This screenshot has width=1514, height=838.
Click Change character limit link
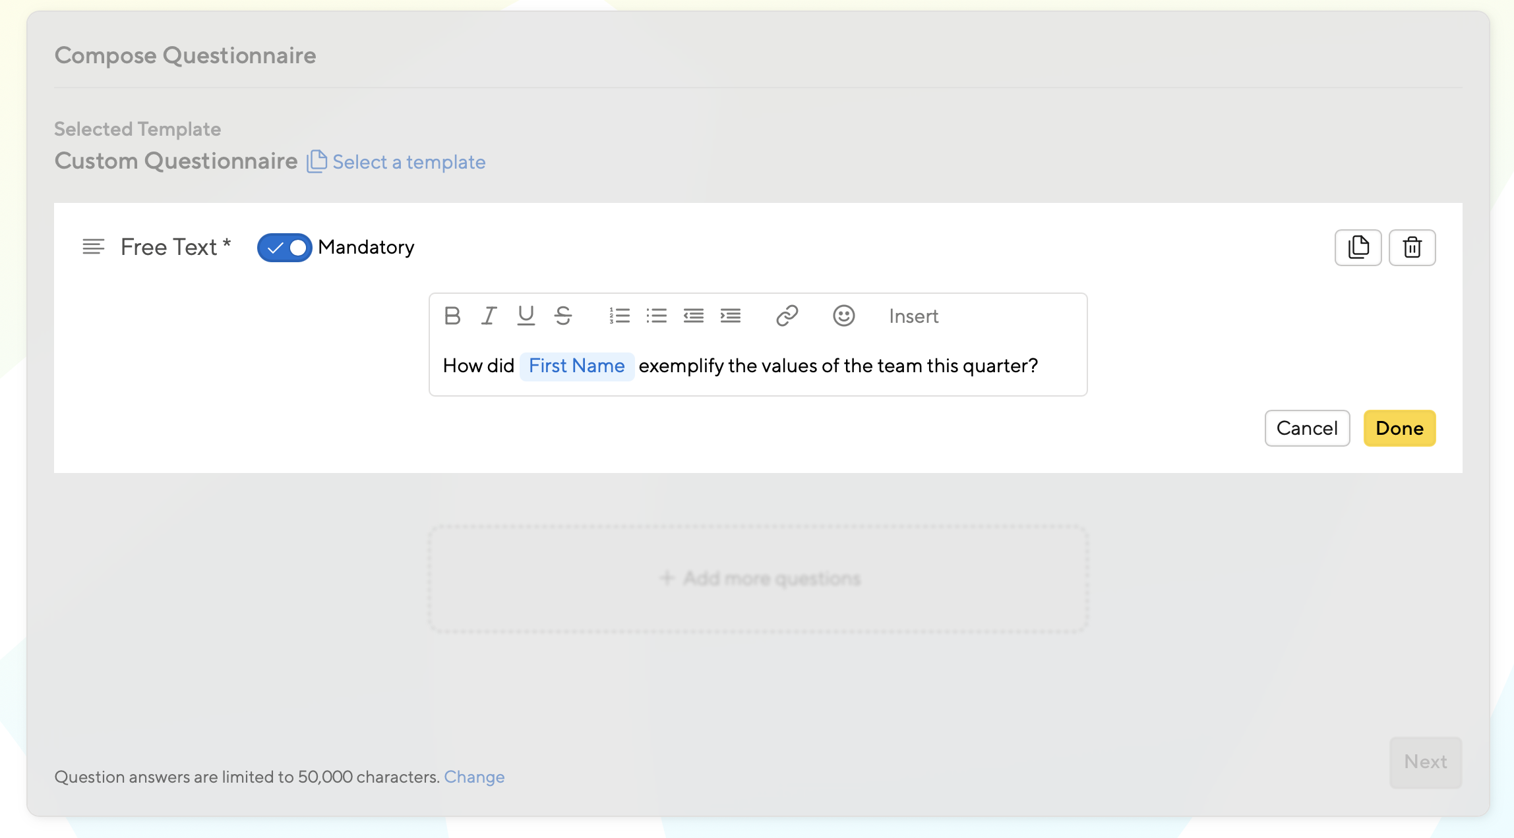(474, 777)
